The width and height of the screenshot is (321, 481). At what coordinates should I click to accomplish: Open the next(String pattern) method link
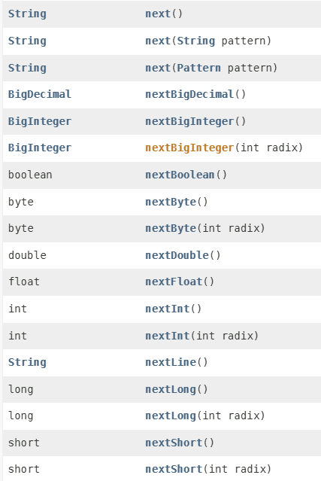(x=158, y=41)
